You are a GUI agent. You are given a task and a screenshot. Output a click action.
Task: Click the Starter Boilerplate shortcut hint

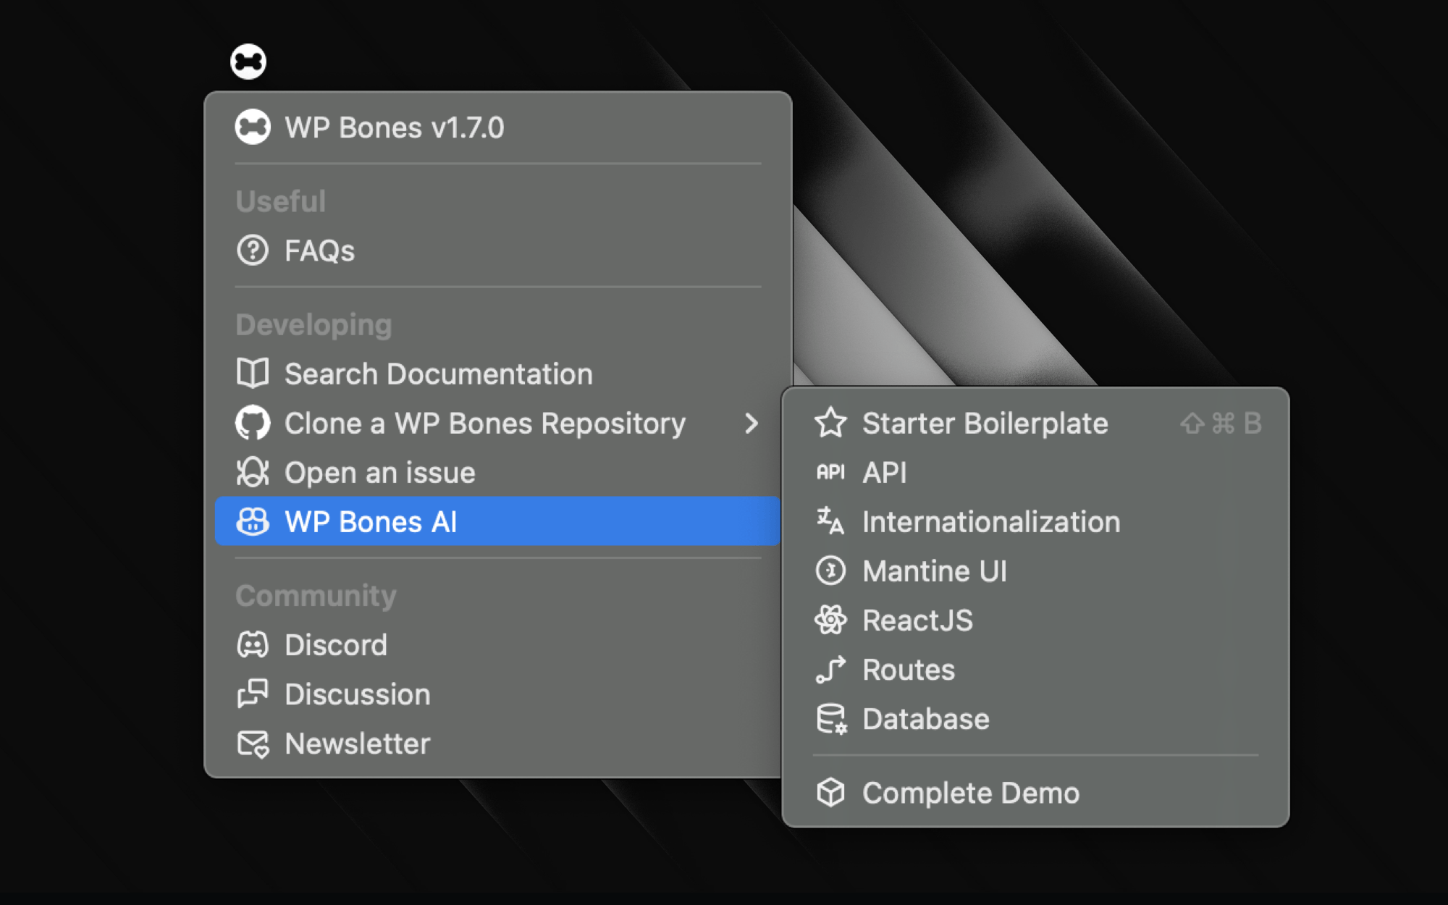click(1221, 424)
